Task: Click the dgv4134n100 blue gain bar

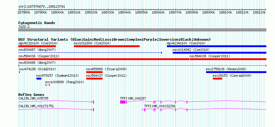Action: (x=217, y=46)
